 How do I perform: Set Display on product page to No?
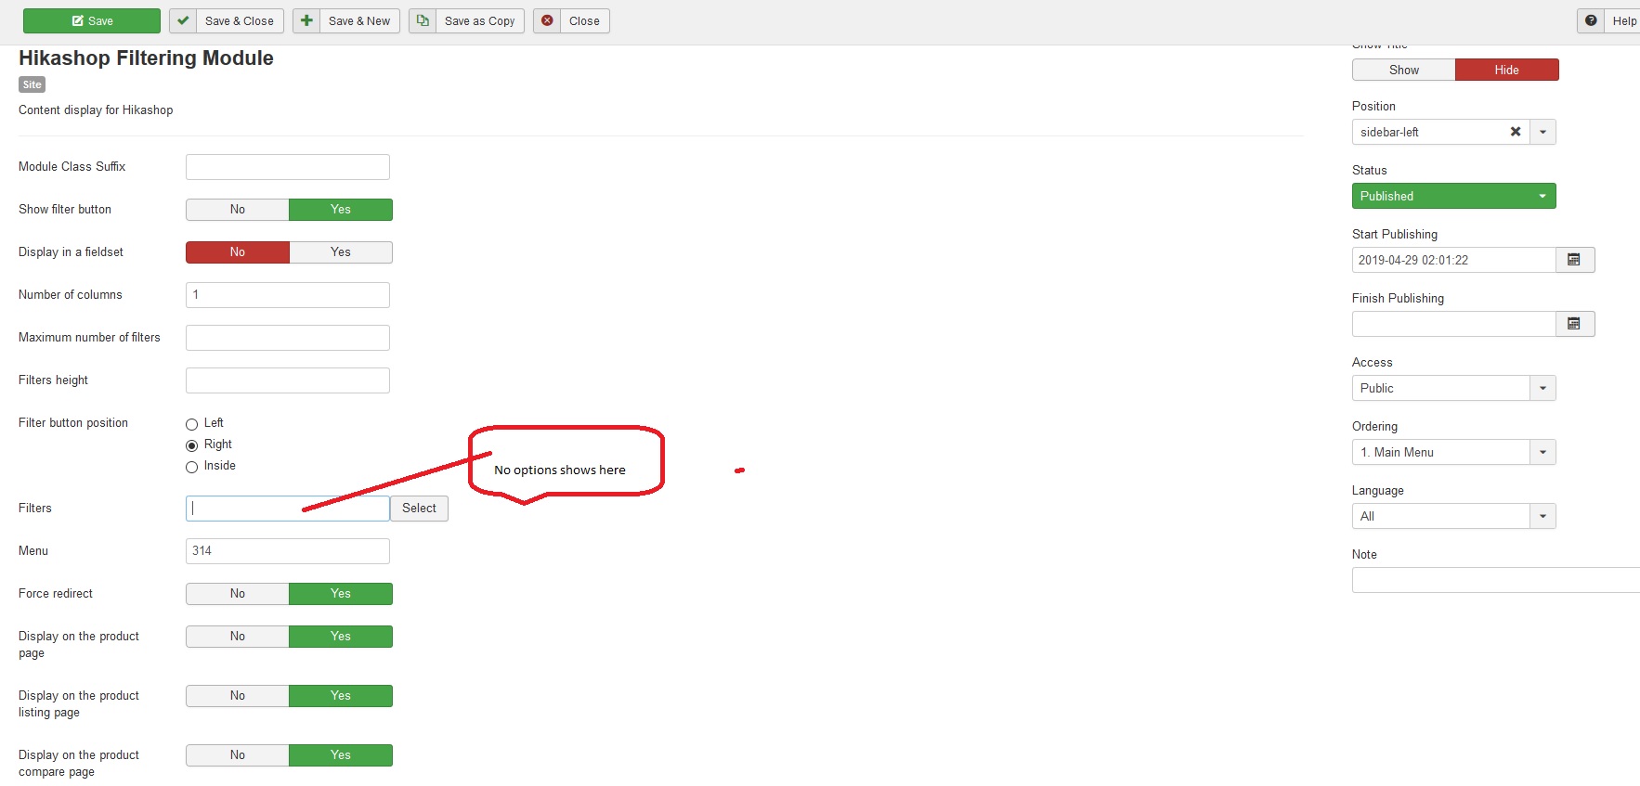click(238, 637)
